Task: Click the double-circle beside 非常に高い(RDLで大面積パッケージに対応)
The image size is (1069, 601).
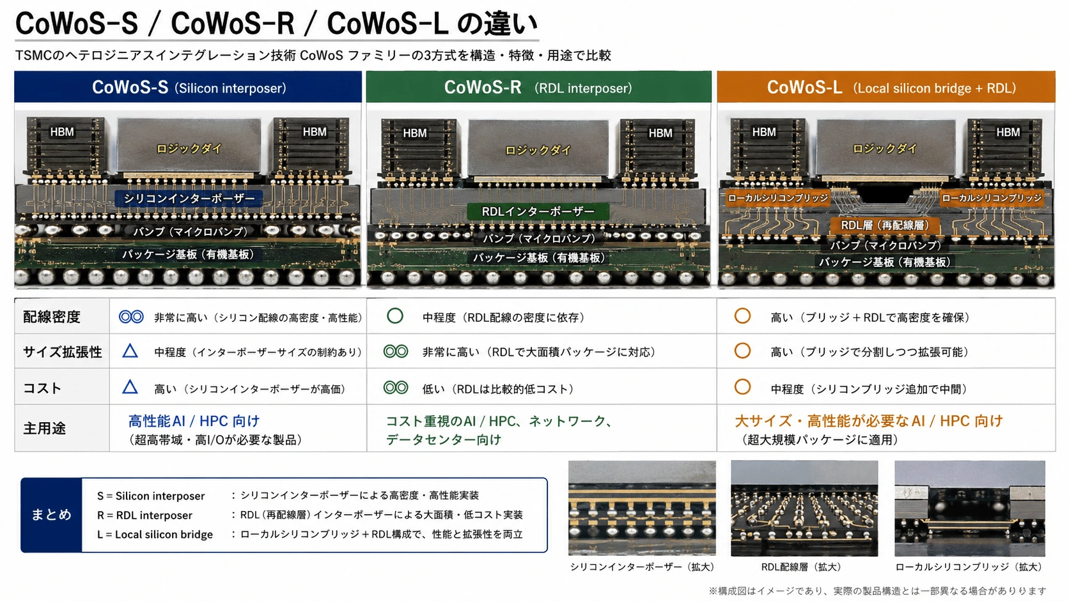Action: tap(396, 351)
